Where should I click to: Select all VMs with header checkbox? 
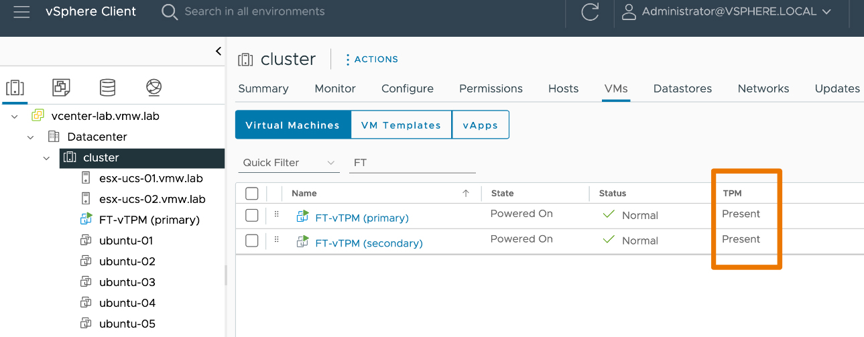[x=252, y=194]
